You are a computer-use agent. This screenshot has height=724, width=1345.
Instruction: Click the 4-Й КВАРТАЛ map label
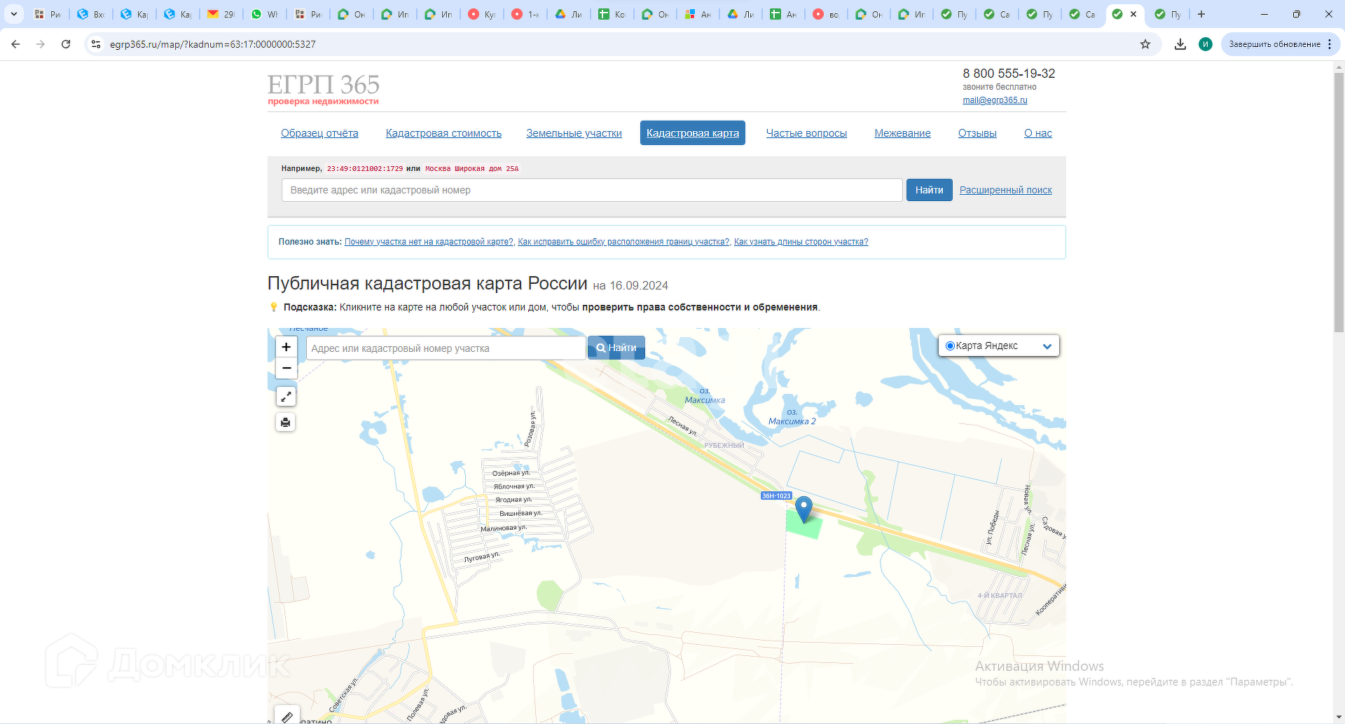point(1000,596)
